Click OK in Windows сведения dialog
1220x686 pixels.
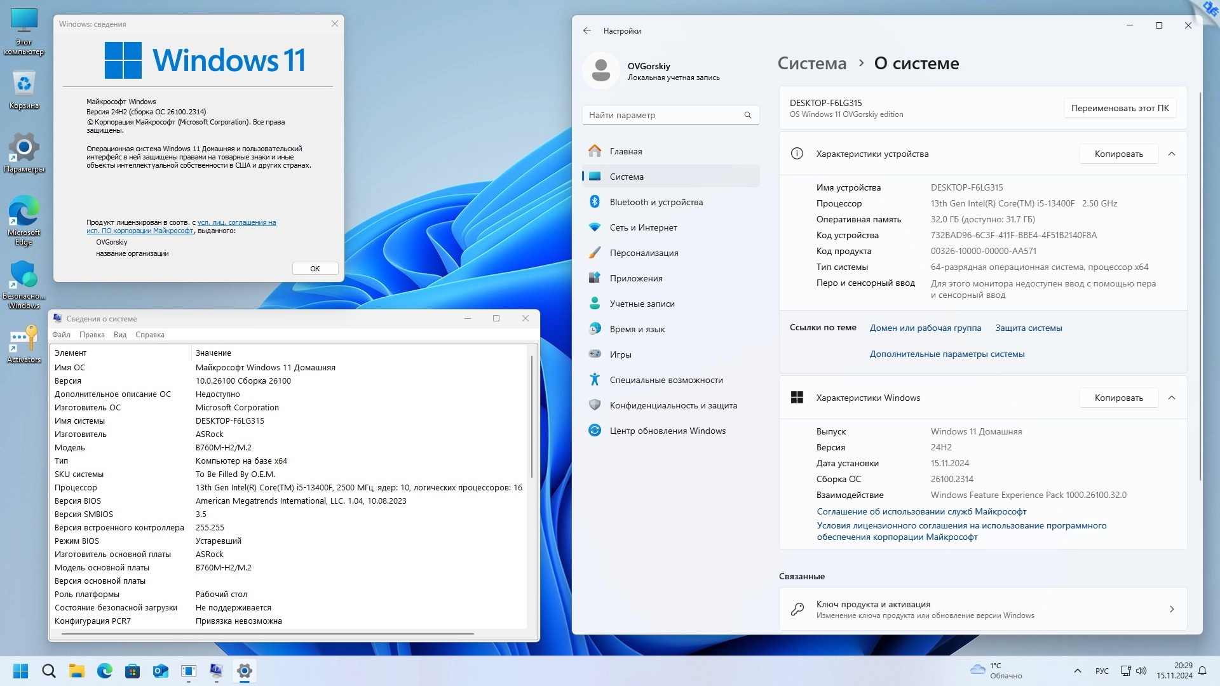tap(315, 269)
